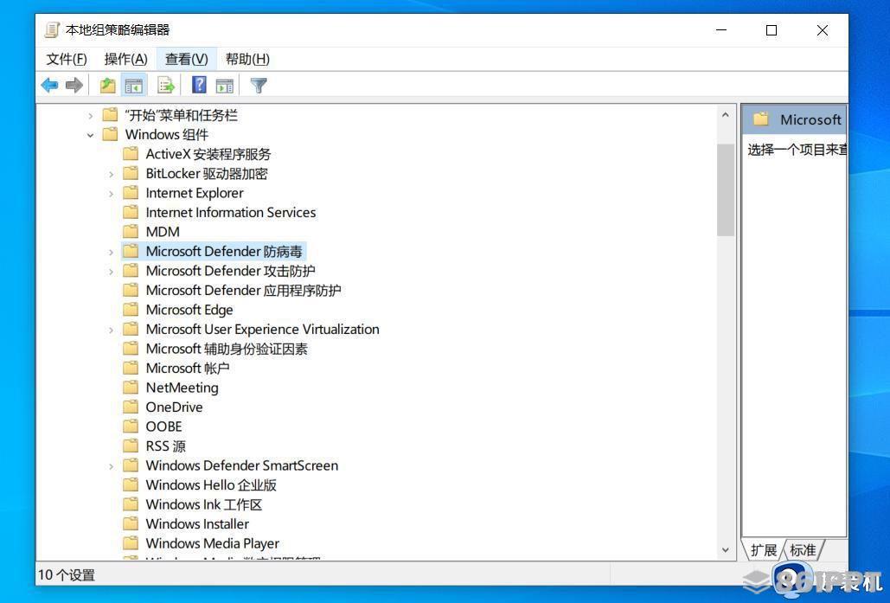Click folder icon beside Windows 组件

(110, 135)
